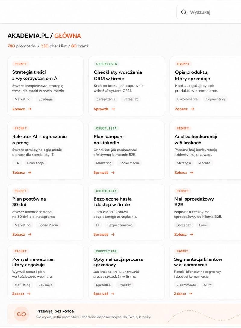Click arrow beside Sprawdź in Bezpieczne hasła card
The height and width of the screenshot is (328, 241).
(x=113, y=234)
